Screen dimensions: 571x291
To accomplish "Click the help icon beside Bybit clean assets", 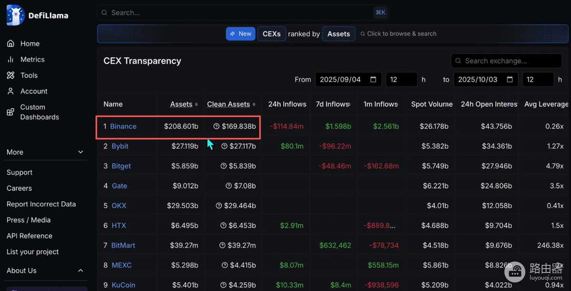I will (x=224, y=146).
